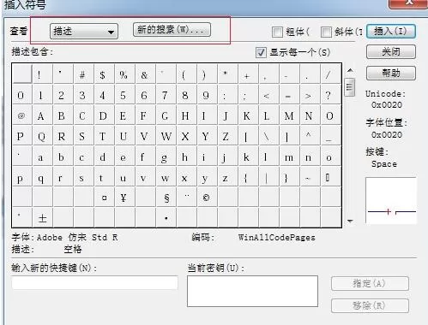Select the plus-minus ± symbol

[43, 218]
